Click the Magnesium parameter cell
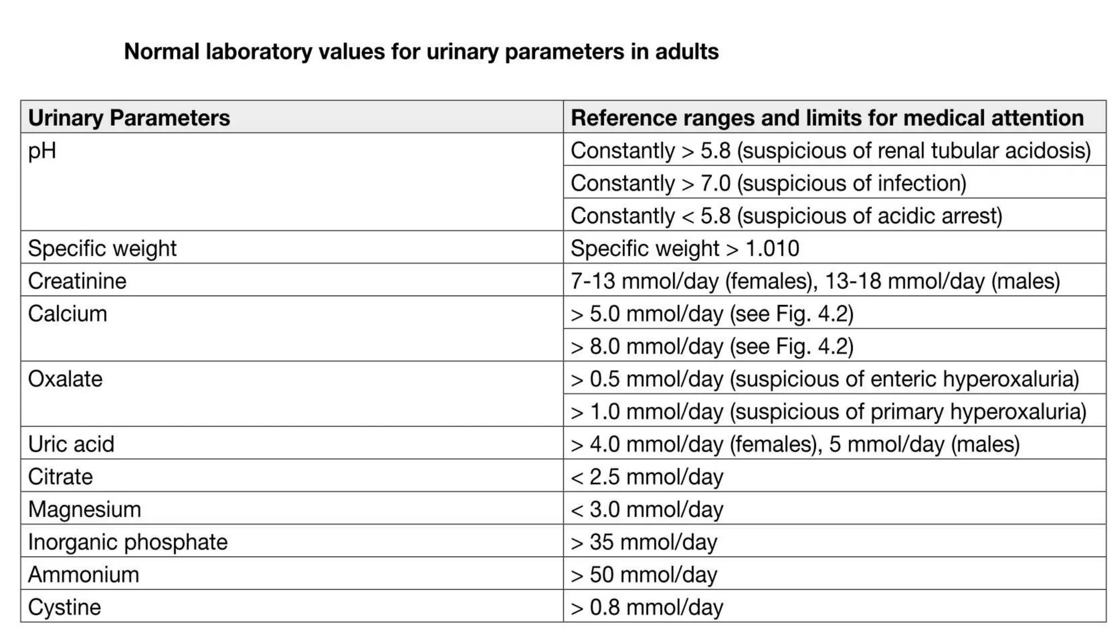1120x630 pixels. [292, 508]
